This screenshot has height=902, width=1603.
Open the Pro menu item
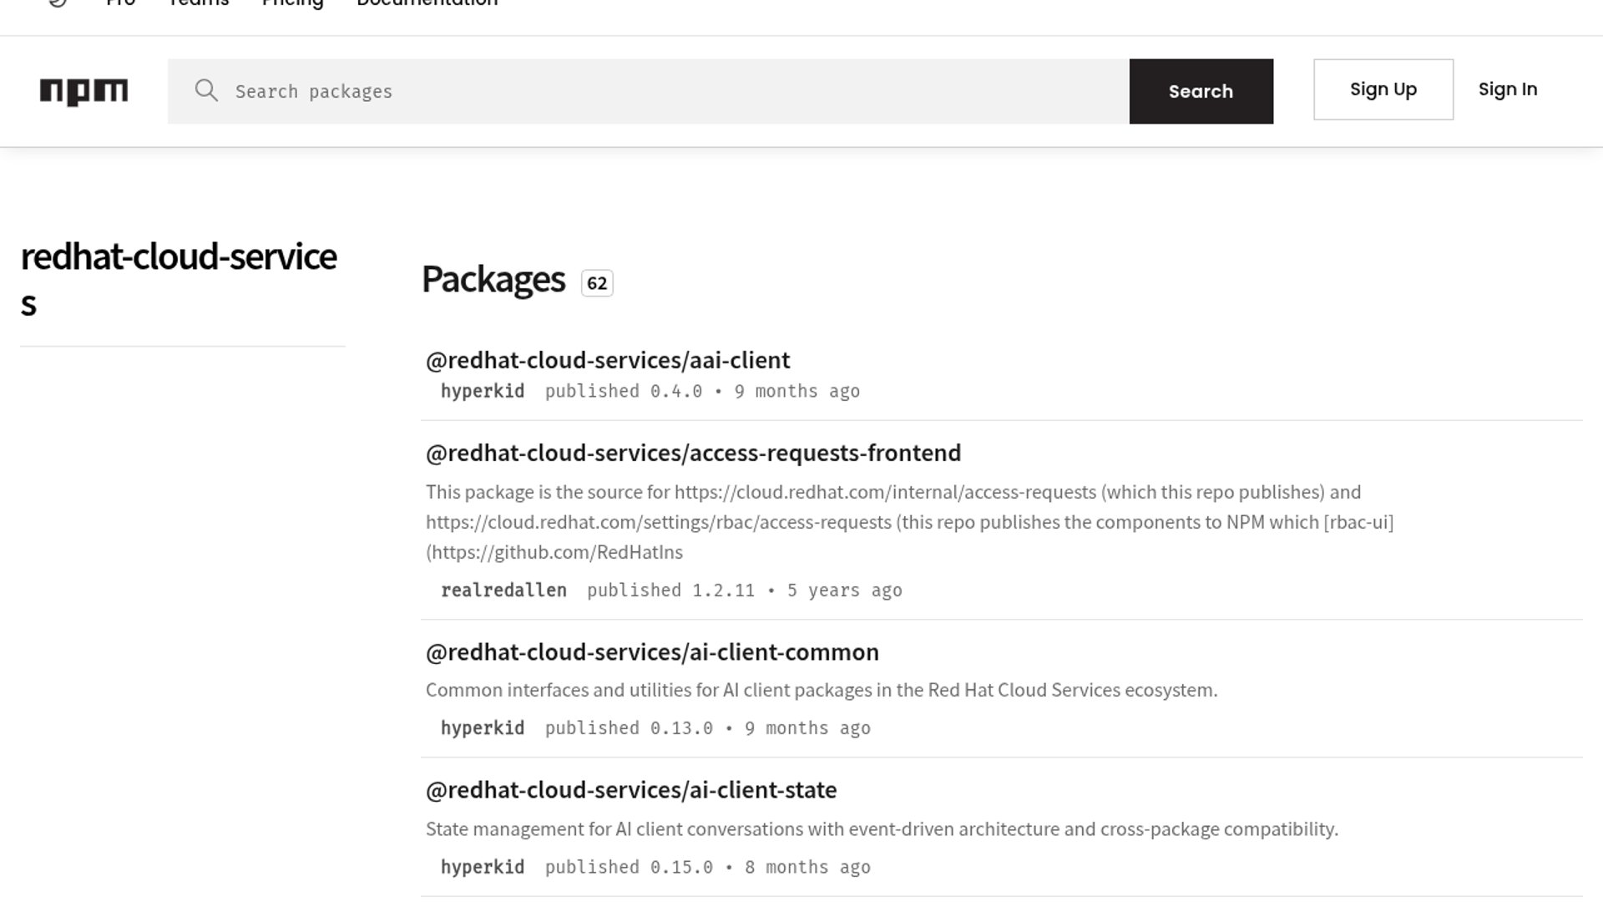pyautogui.click(x=121, y=3)
